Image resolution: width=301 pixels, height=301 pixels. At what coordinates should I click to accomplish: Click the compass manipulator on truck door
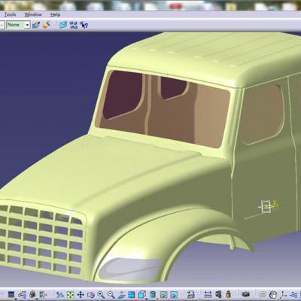[x=268, y=206]
